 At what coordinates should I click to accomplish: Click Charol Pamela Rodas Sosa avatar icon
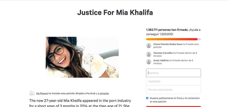[148, 46]
